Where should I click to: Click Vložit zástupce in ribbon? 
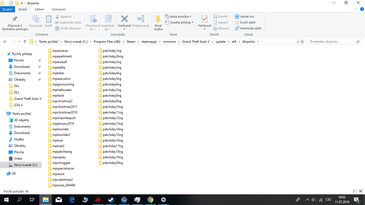pyautogui.click(x=68, y=28)
